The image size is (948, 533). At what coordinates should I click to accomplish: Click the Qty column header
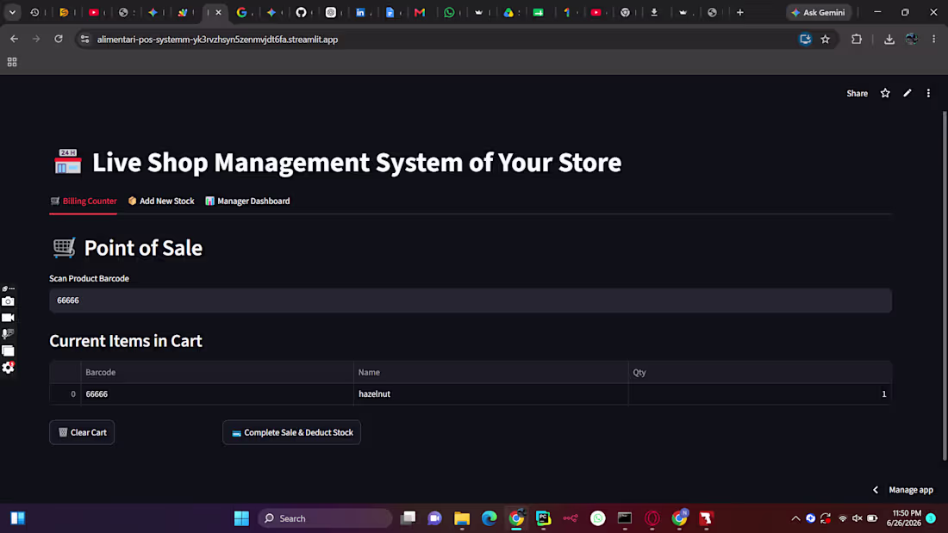pos(760,372)
